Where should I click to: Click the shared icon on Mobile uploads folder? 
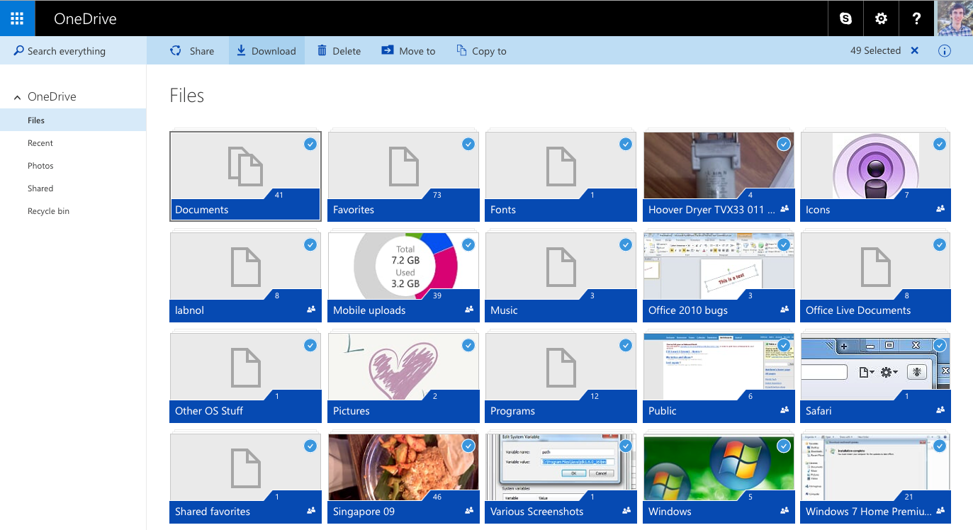pyautogui.click(x=468, y=310)
